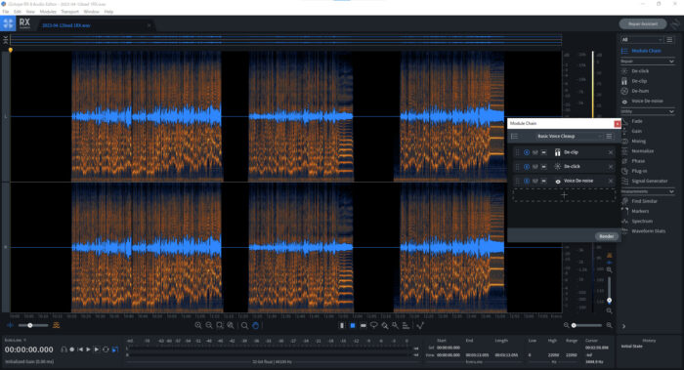Open the Markers panel
Screen dimensions: 684x370
640,212
